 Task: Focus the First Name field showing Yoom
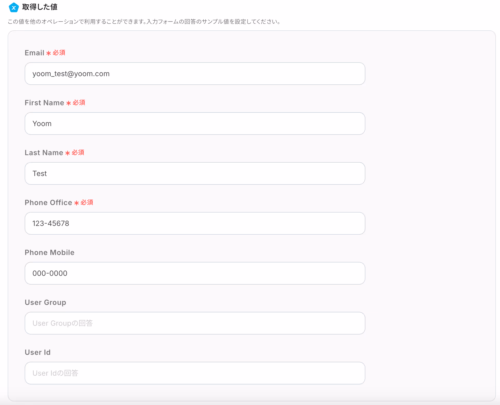coord(195,124)
